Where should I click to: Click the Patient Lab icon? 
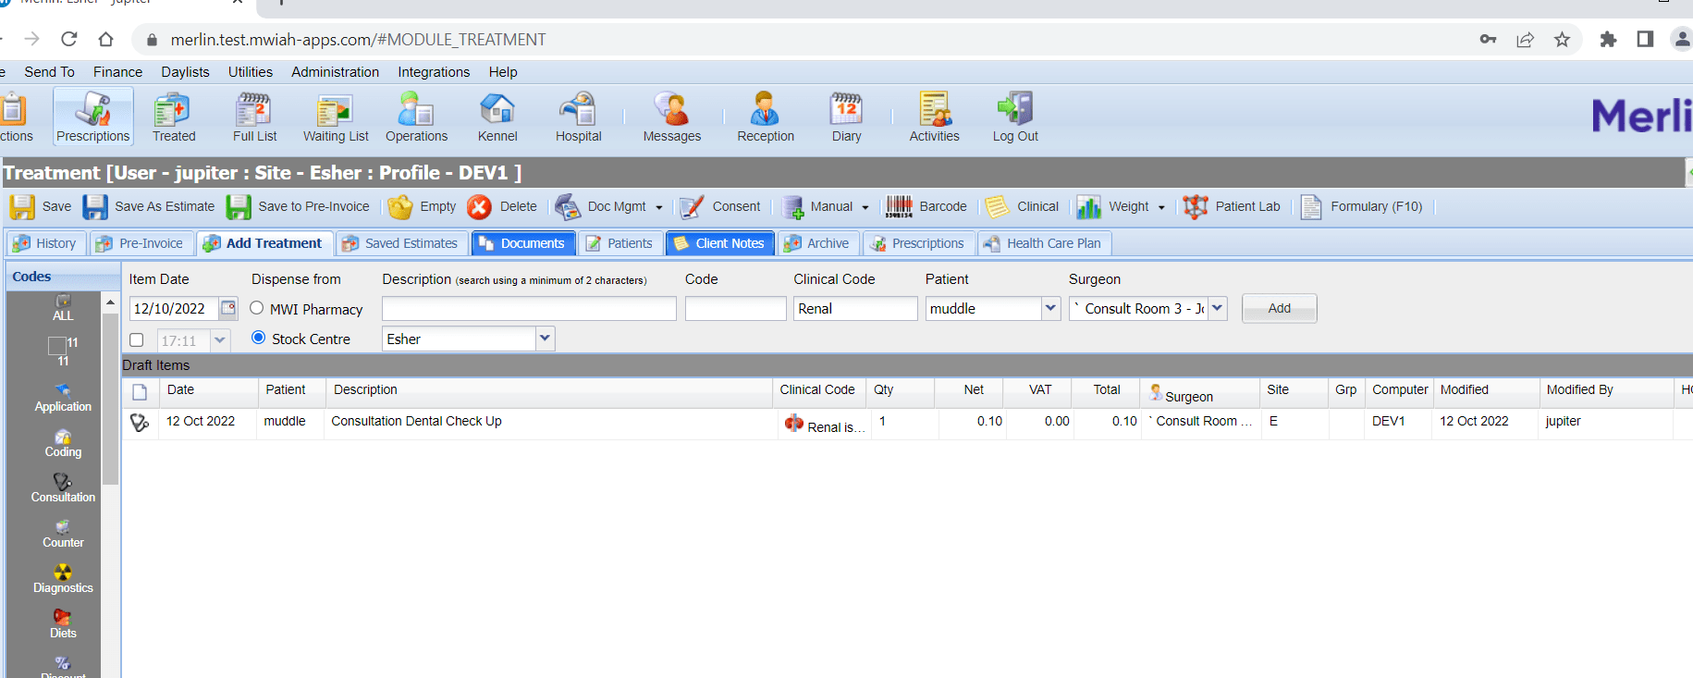pyautogui.click(x=1196, y=206)
